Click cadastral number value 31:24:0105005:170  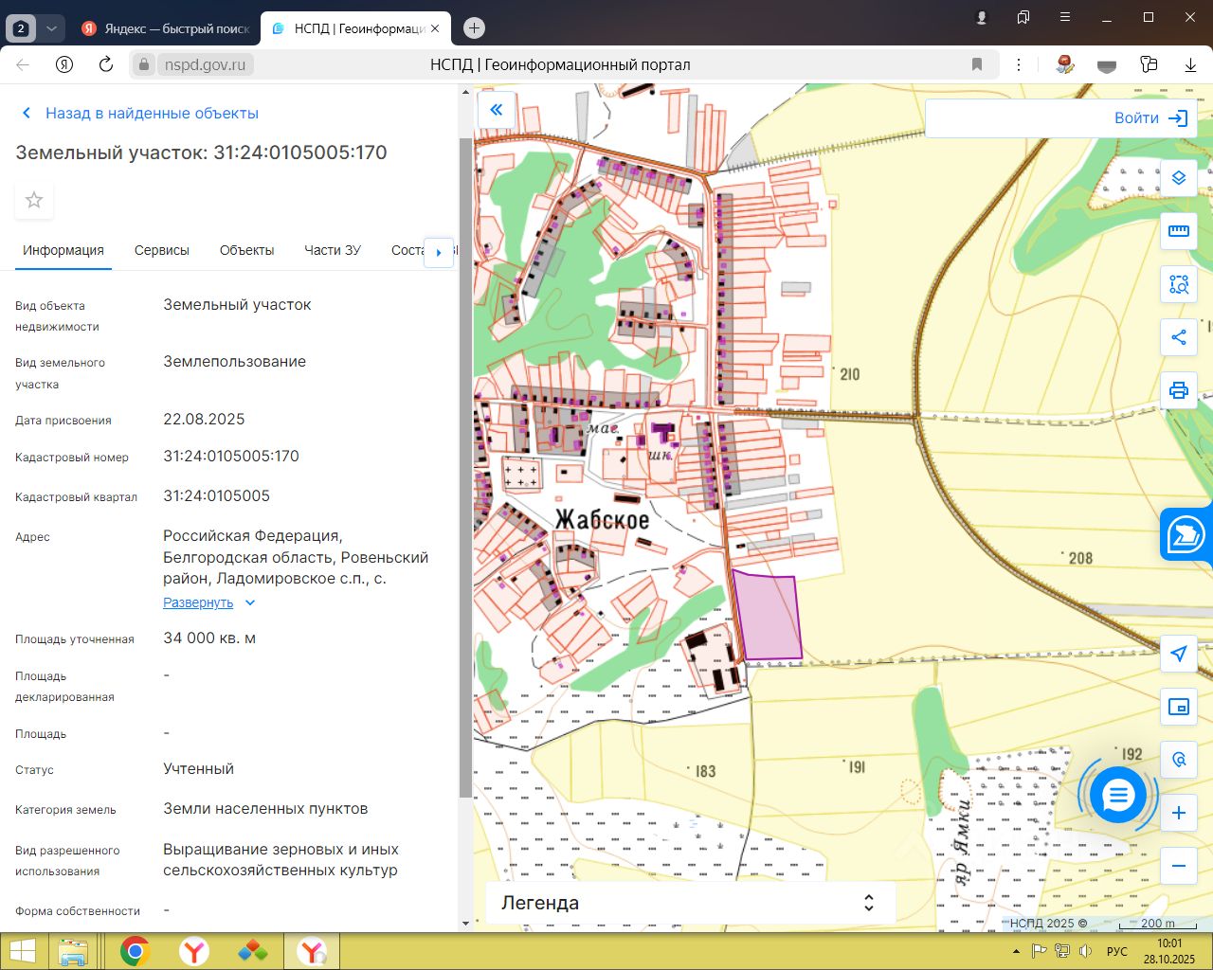click(x=231, y=456)
